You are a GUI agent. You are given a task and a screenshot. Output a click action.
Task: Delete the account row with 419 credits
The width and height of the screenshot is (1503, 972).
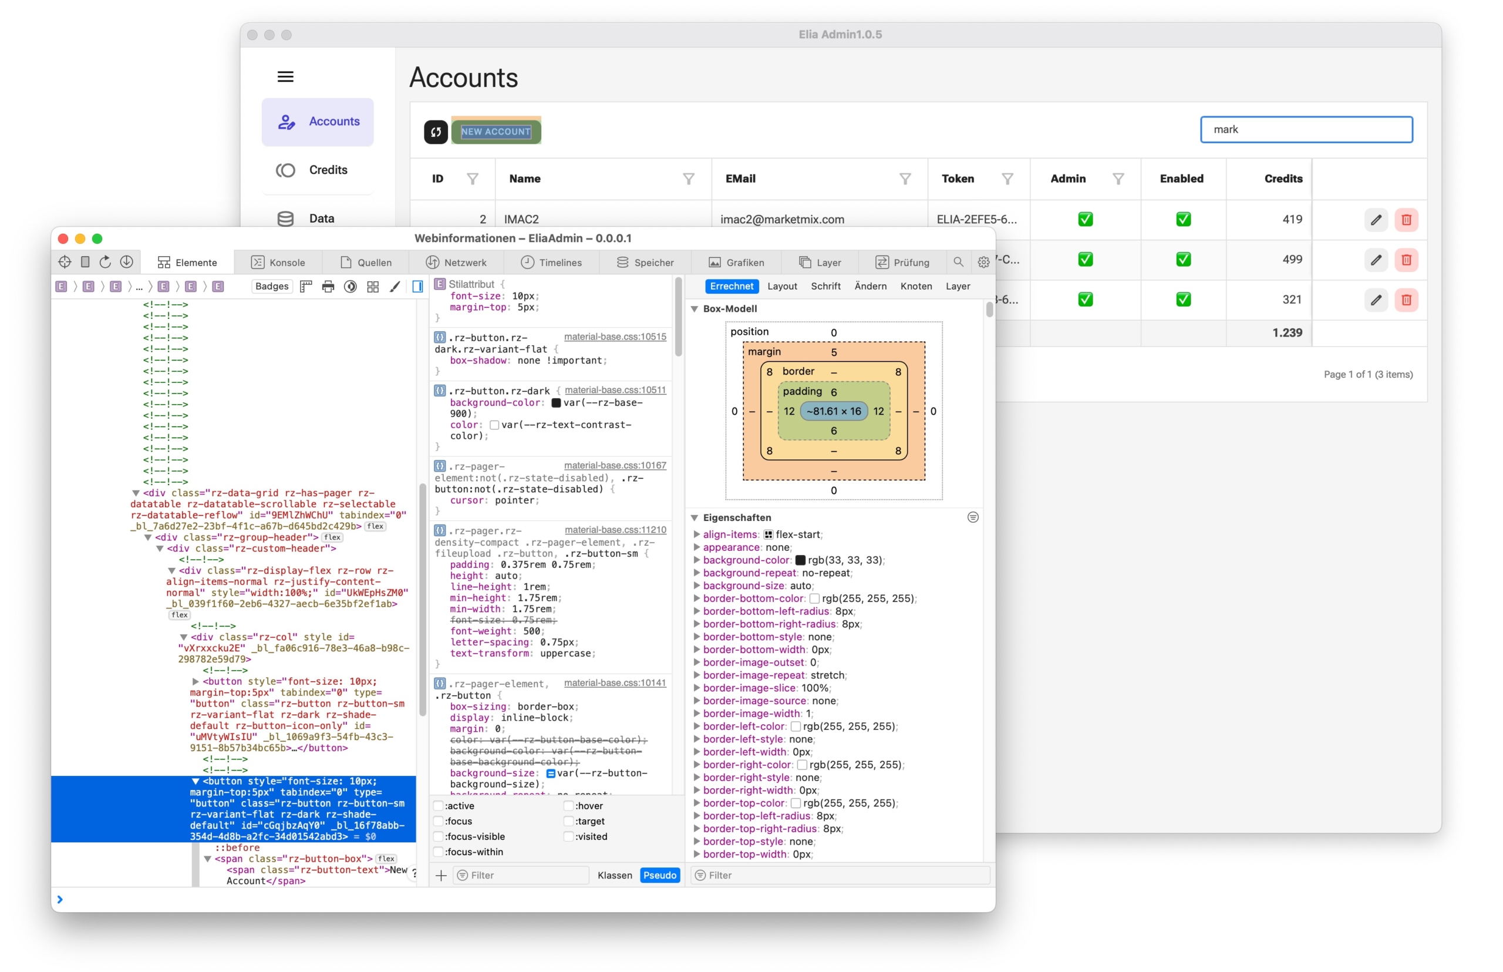click(1406, 220)
